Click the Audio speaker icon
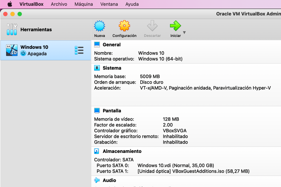The image size is (281, 187). [x=97, y=180]
